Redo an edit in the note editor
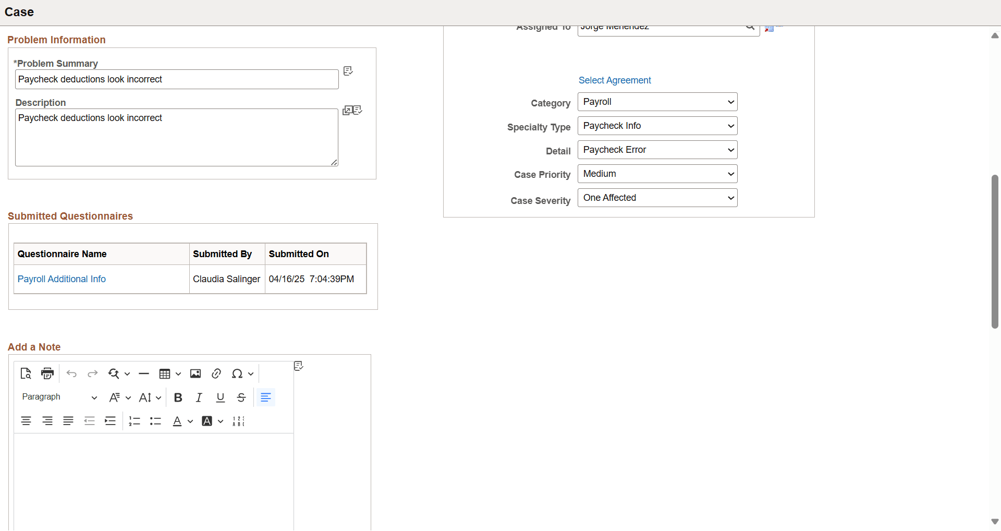Screen dimensions: 1001x531 coord(92,373)
